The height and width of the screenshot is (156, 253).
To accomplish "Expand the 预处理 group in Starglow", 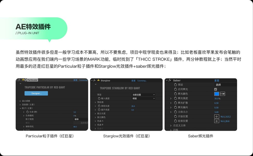I will pos(95,102).
